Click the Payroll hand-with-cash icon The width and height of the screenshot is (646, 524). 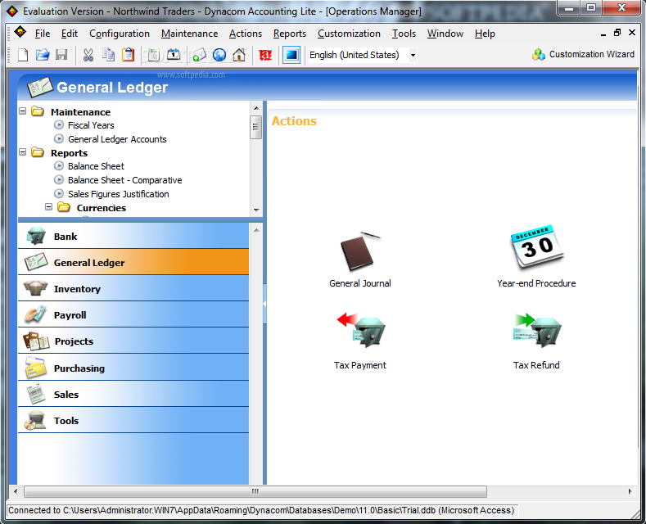point(35,314)
